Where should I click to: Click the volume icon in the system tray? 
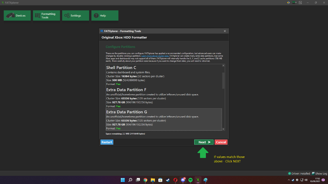click(306, 180)
